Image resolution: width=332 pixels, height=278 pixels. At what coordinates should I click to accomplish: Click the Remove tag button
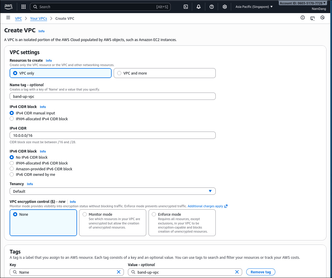click(x=260, y=272)
